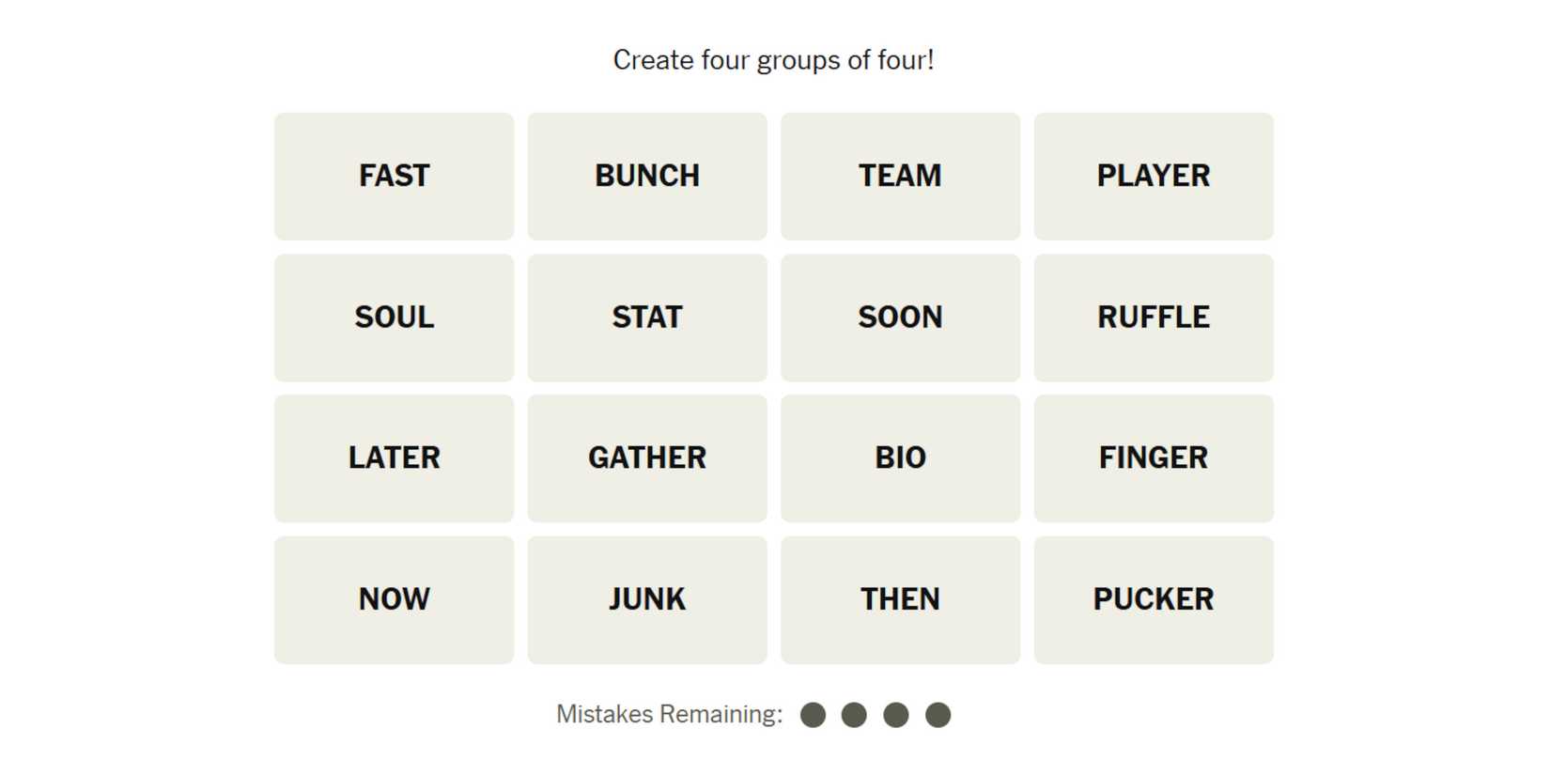Screen dimensions: 1550x775
Task: Choose the LATER tile
Action: (x=394, y=458)
